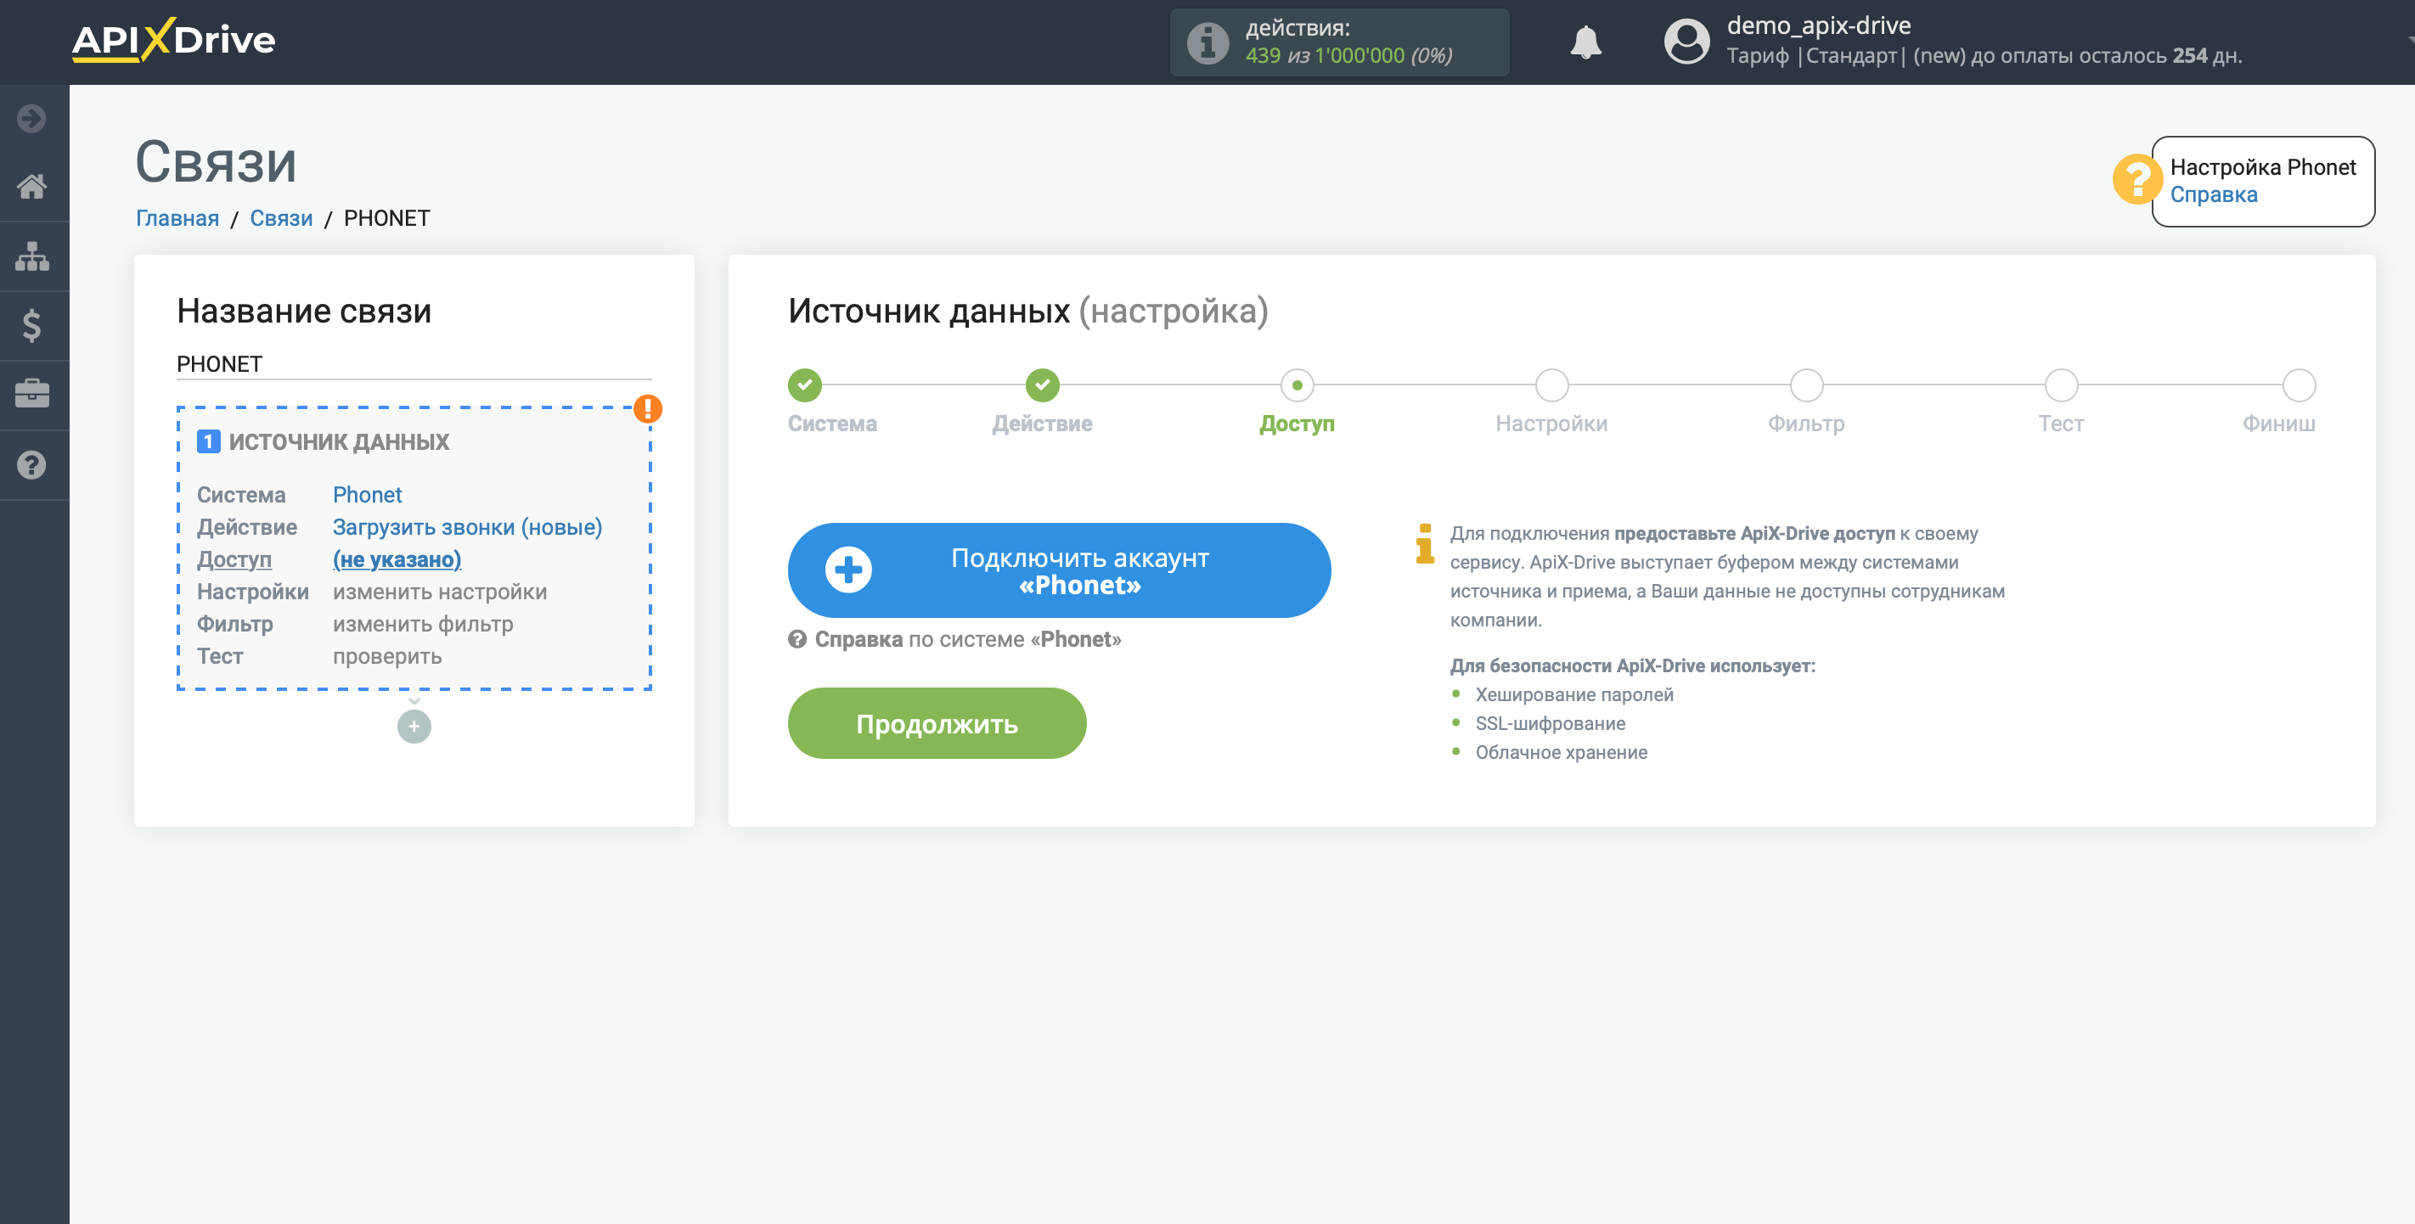Click demo_apix-drive username

coord(1818,26)
